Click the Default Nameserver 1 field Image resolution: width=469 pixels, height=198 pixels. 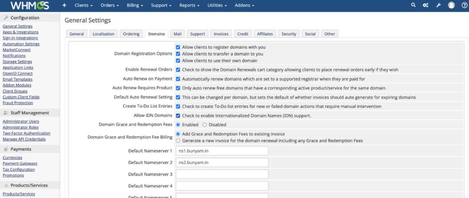coord(222,151)
